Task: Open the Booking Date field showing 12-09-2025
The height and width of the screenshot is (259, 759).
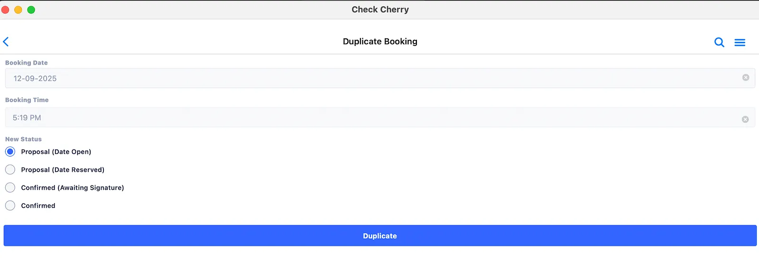Action: (380, 78)
